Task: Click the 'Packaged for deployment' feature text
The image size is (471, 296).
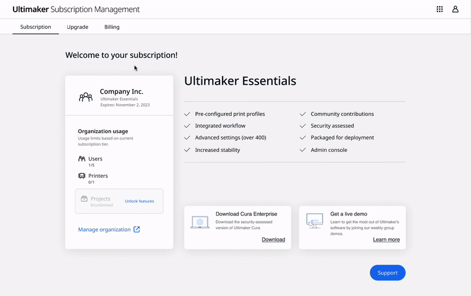Action: (x=342, y=138)
